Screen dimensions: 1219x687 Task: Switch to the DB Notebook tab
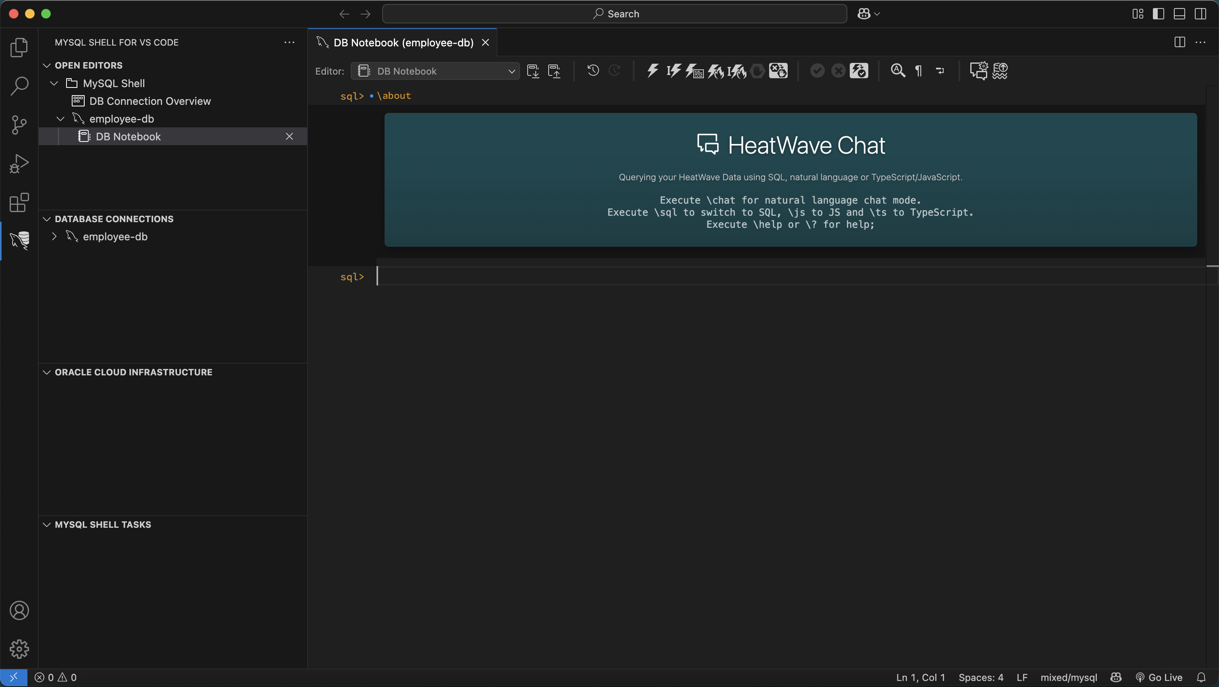click(402, 42)
